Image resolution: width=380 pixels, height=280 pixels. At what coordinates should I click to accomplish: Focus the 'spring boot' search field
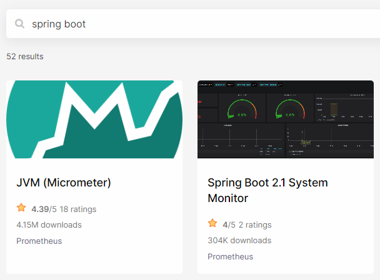[x=193, y=24]
